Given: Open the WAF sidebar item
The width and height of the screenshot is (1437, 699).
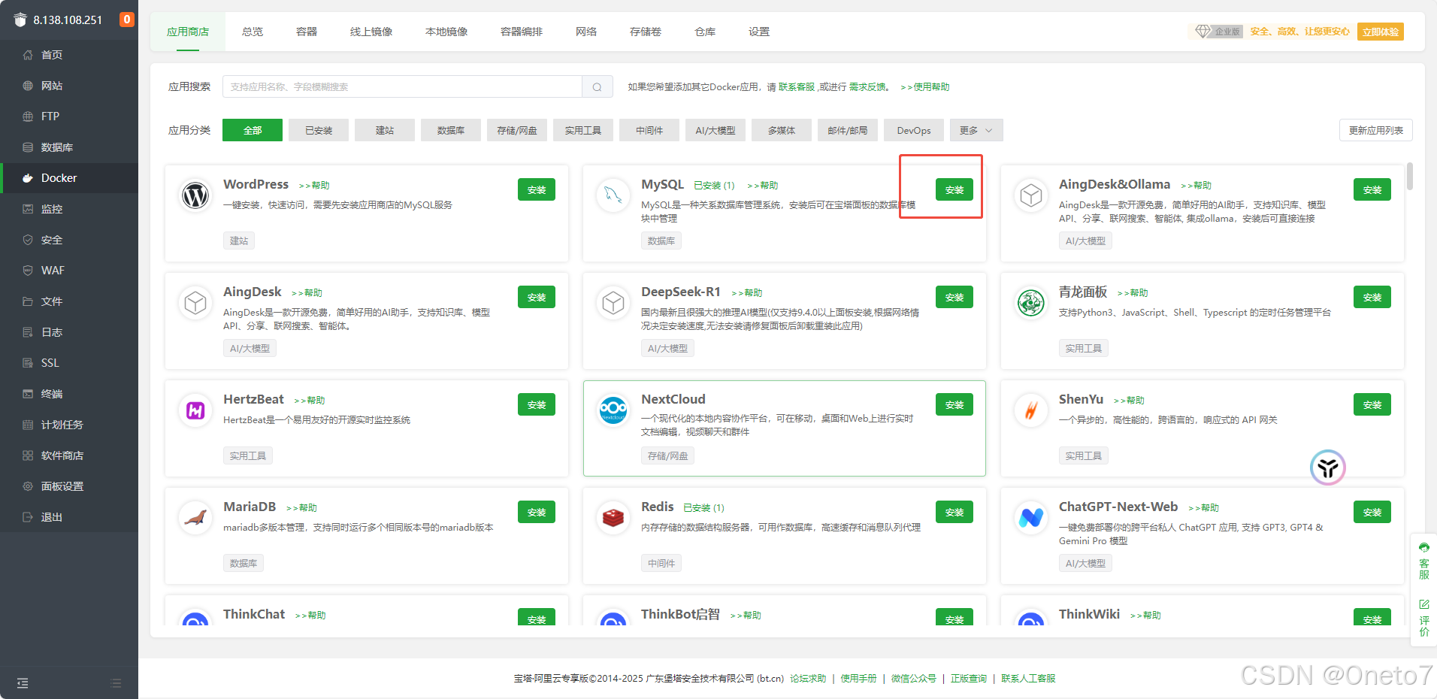Looking at the screenshot, I should click(x=69, y=271).
